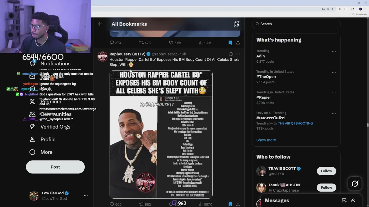
Task: Open Verified Orgs in the sidebar
Action: coord(50,127)
